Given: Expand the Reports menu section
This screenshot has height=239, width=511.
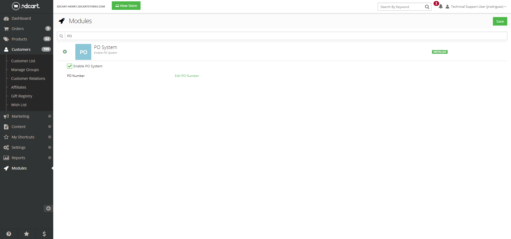Looking at the screenshot, I should tap(50, 158).
